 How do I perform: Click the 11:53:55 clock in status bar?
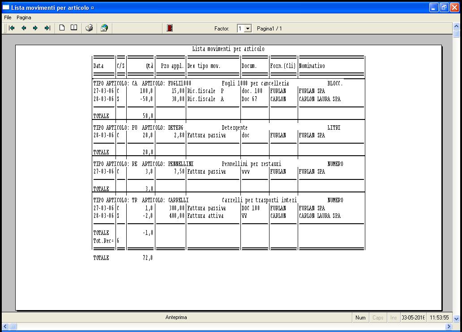coord(439,318)
